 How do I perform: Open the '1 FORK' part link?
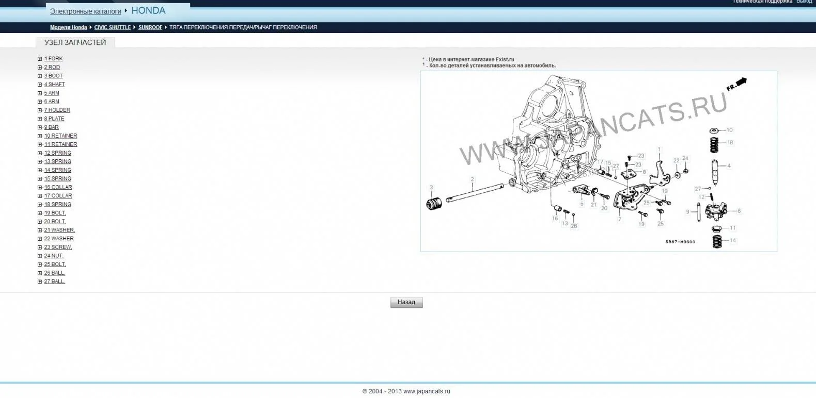[x=53, y=59]
